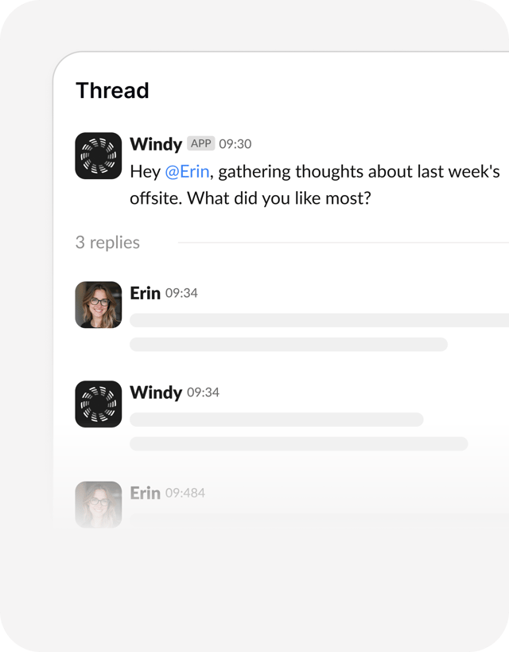
Task: Click the second placeholder line of Erin's reply
Action: coord(288,345)
